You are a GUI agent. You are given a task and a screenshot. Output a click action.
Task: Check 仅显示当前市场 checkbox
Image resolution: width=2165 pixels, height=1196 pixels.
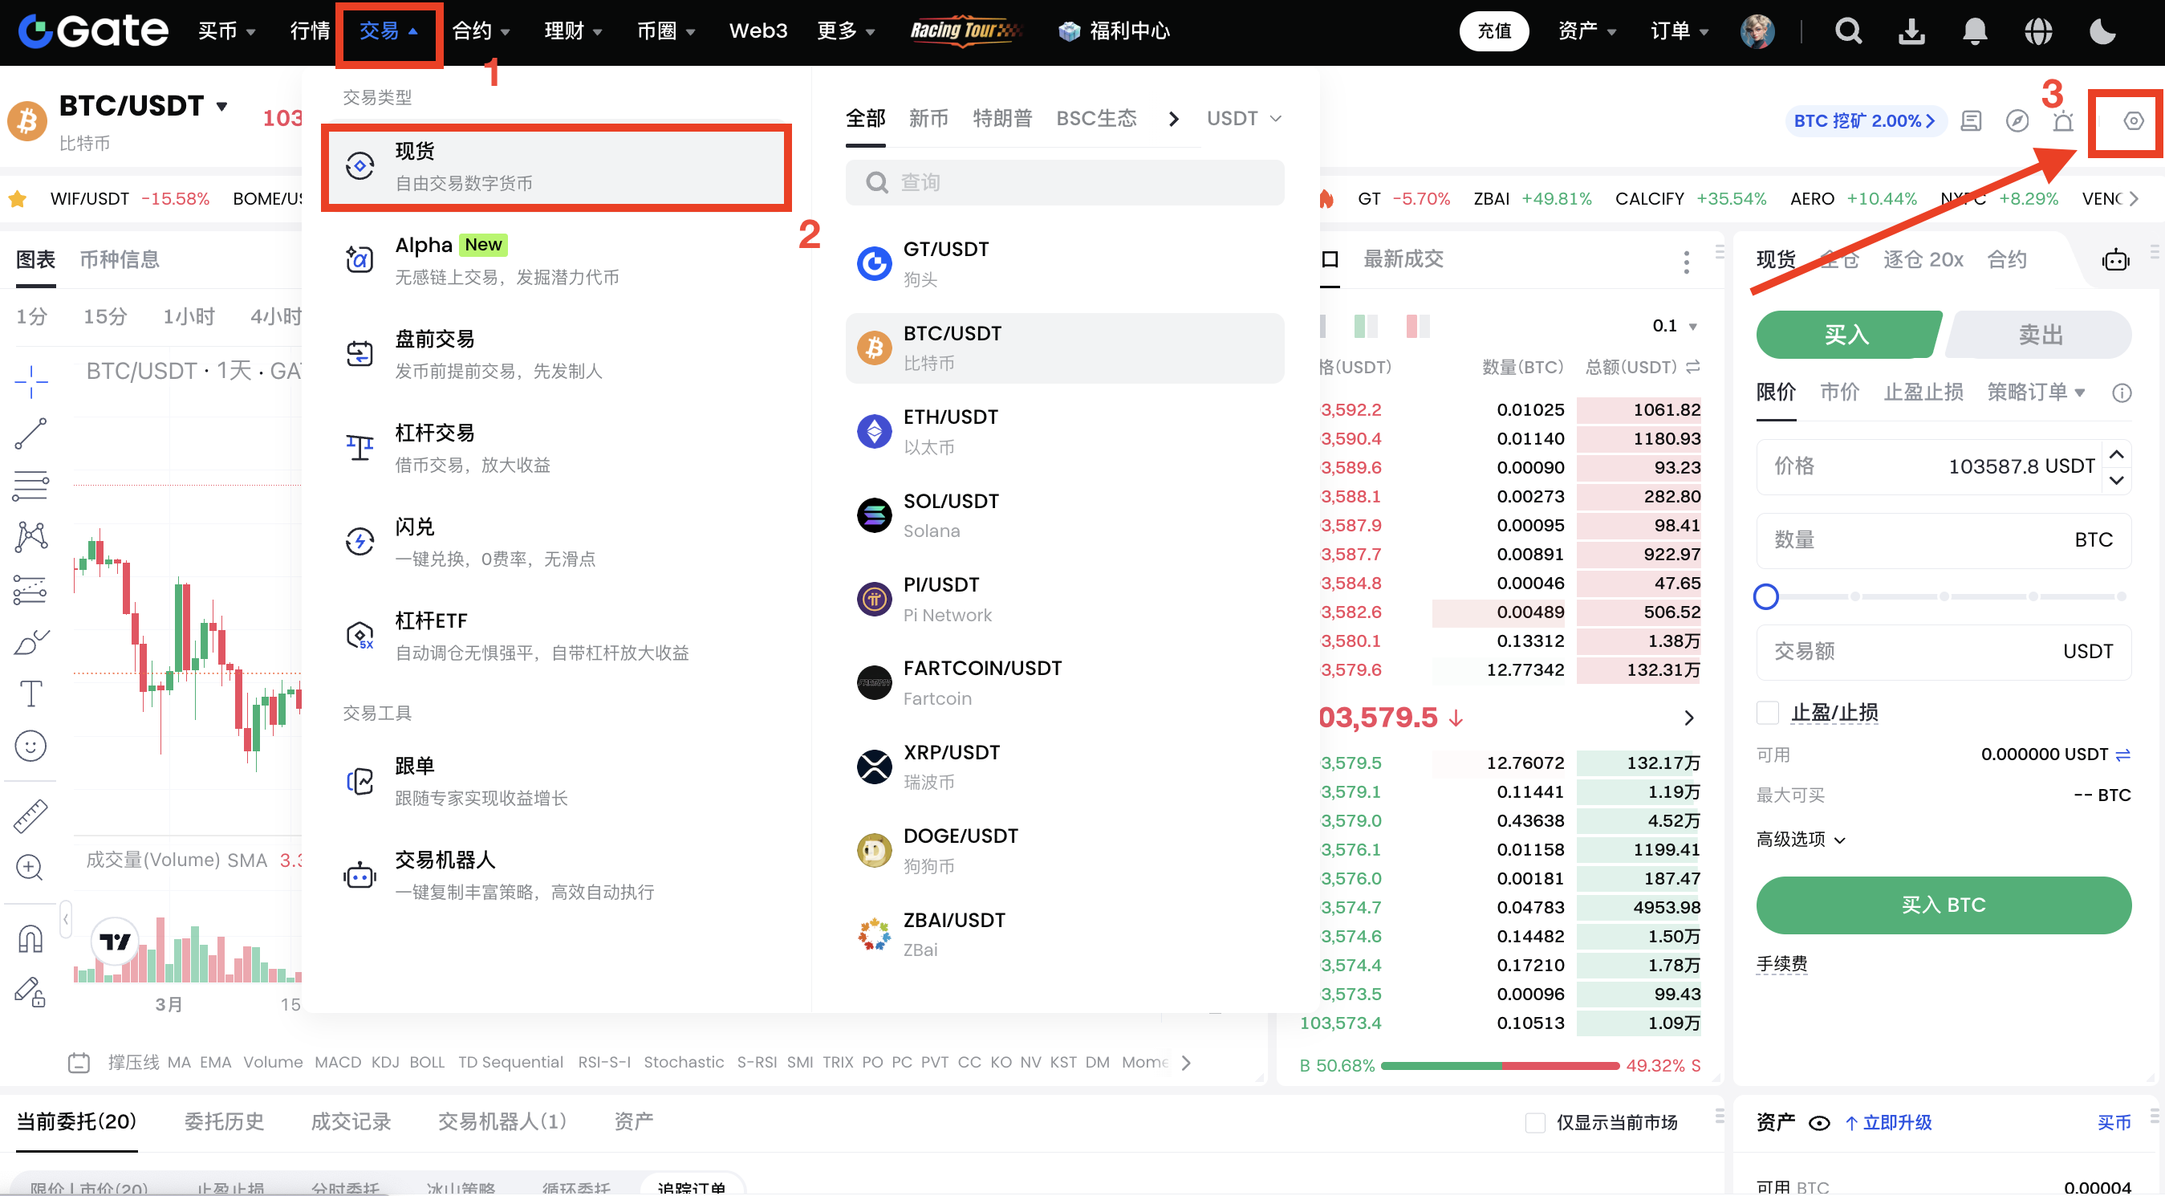[1534, 1122]
